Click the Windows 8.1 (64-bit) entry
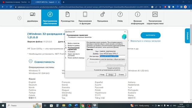The width and height of the screenshot is (192, 108). click(39, 73)
